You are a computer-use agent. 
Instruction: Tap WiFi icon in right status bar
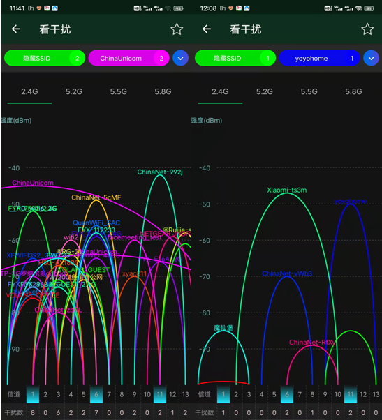pos(358,8)
